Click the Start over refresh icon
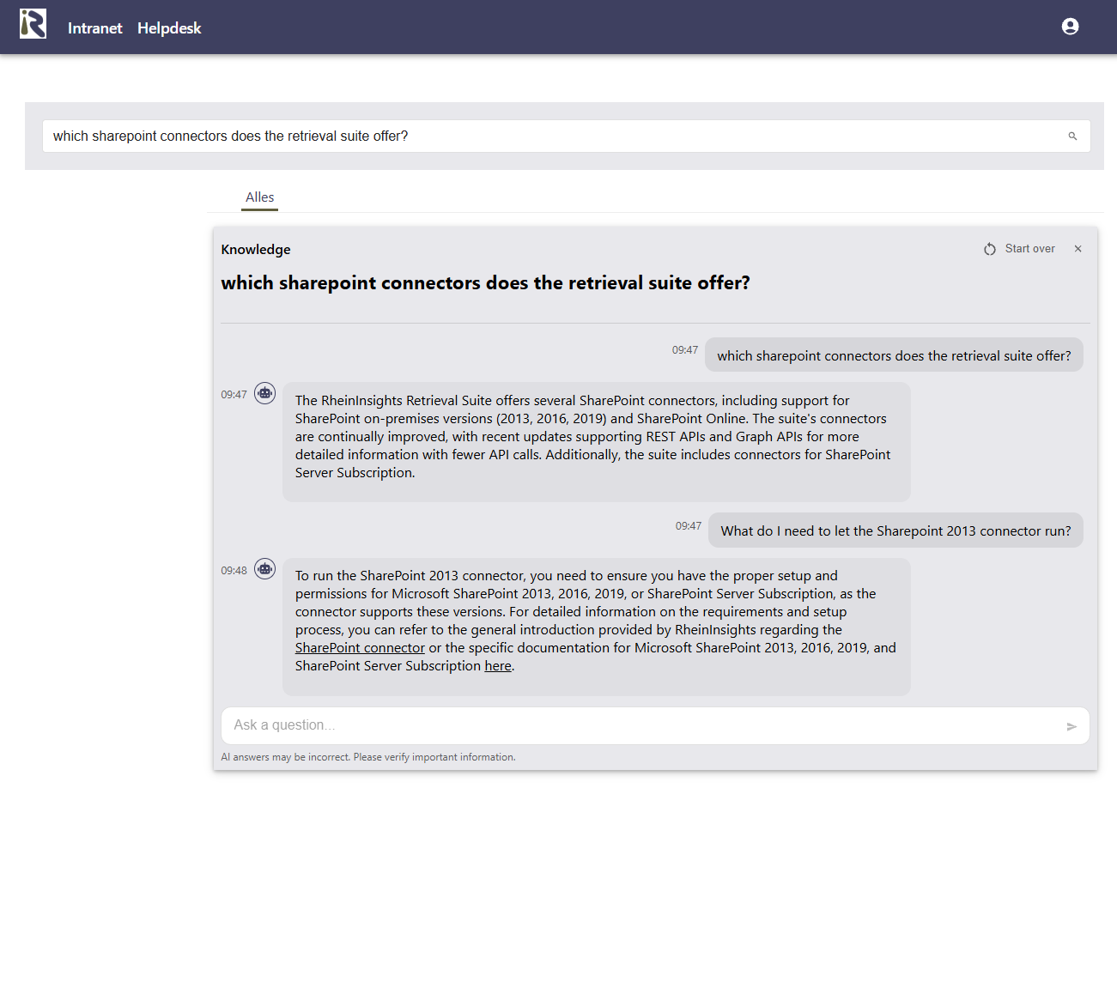This screenshot has width=1117, height=988. (x=990, y=249)
